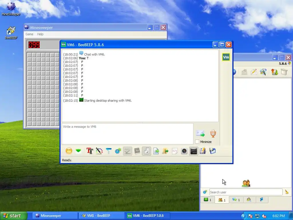This screenshot has width=293, height=220.
Task: Click the Windows flag icon beside 5.8.6
Action: (290, 63)
